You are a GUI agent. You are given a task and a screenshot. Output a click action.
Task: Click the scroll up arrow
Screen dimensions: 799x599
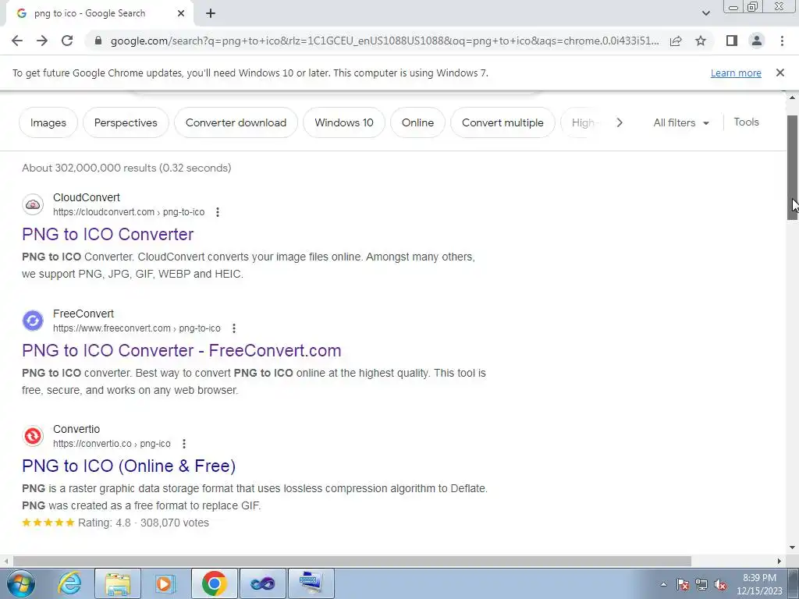click(793, 97)
